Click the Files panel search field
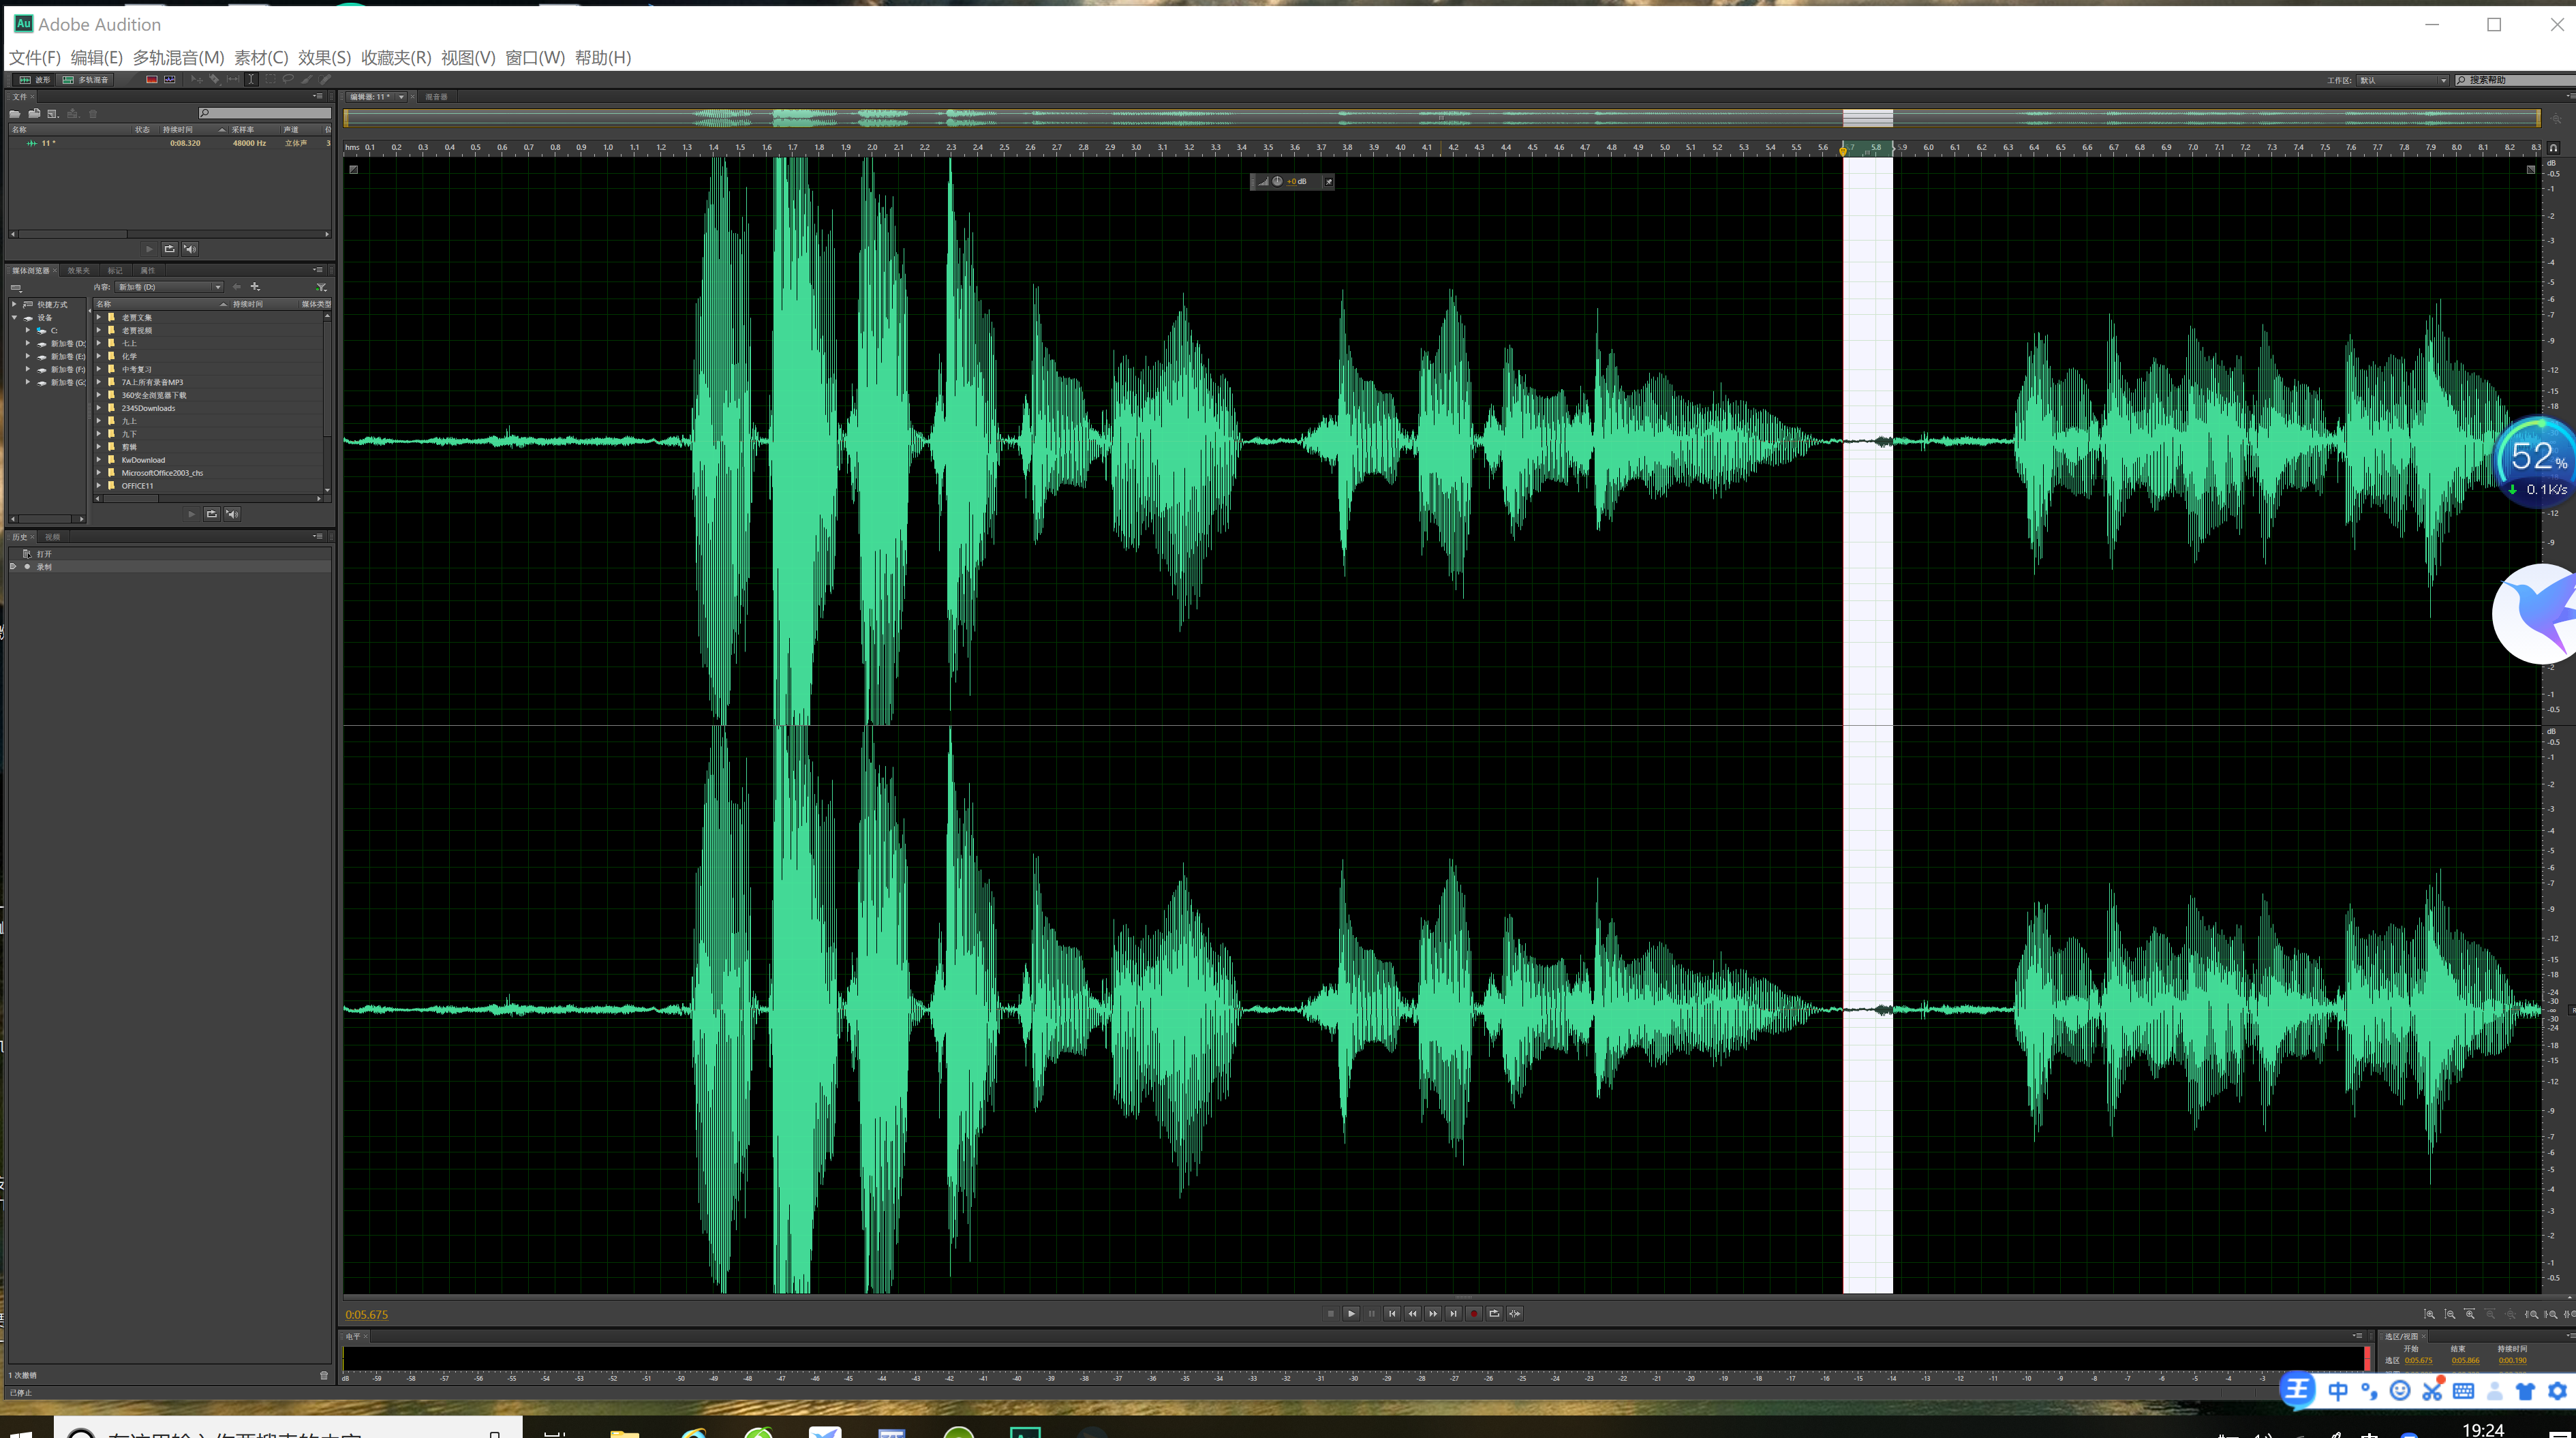The width and height of the screenshot is (2576, 1438). (x=265, y=113)
